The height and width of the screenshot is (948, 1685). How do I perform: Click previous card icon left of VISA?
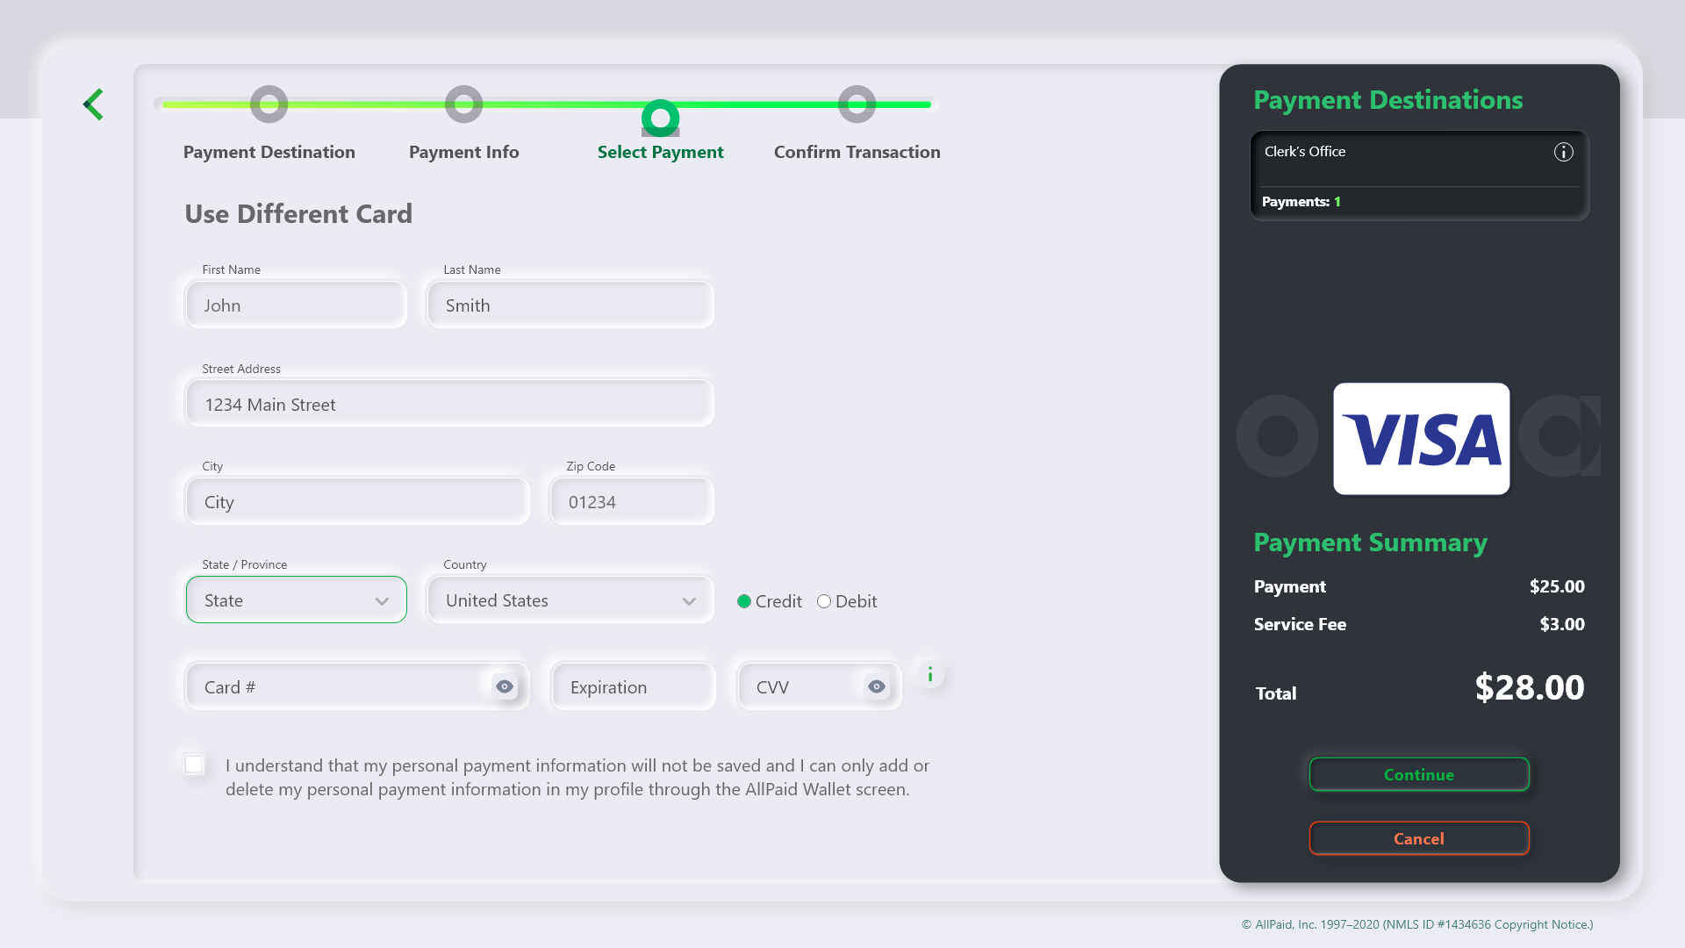tap(1277, 435)
